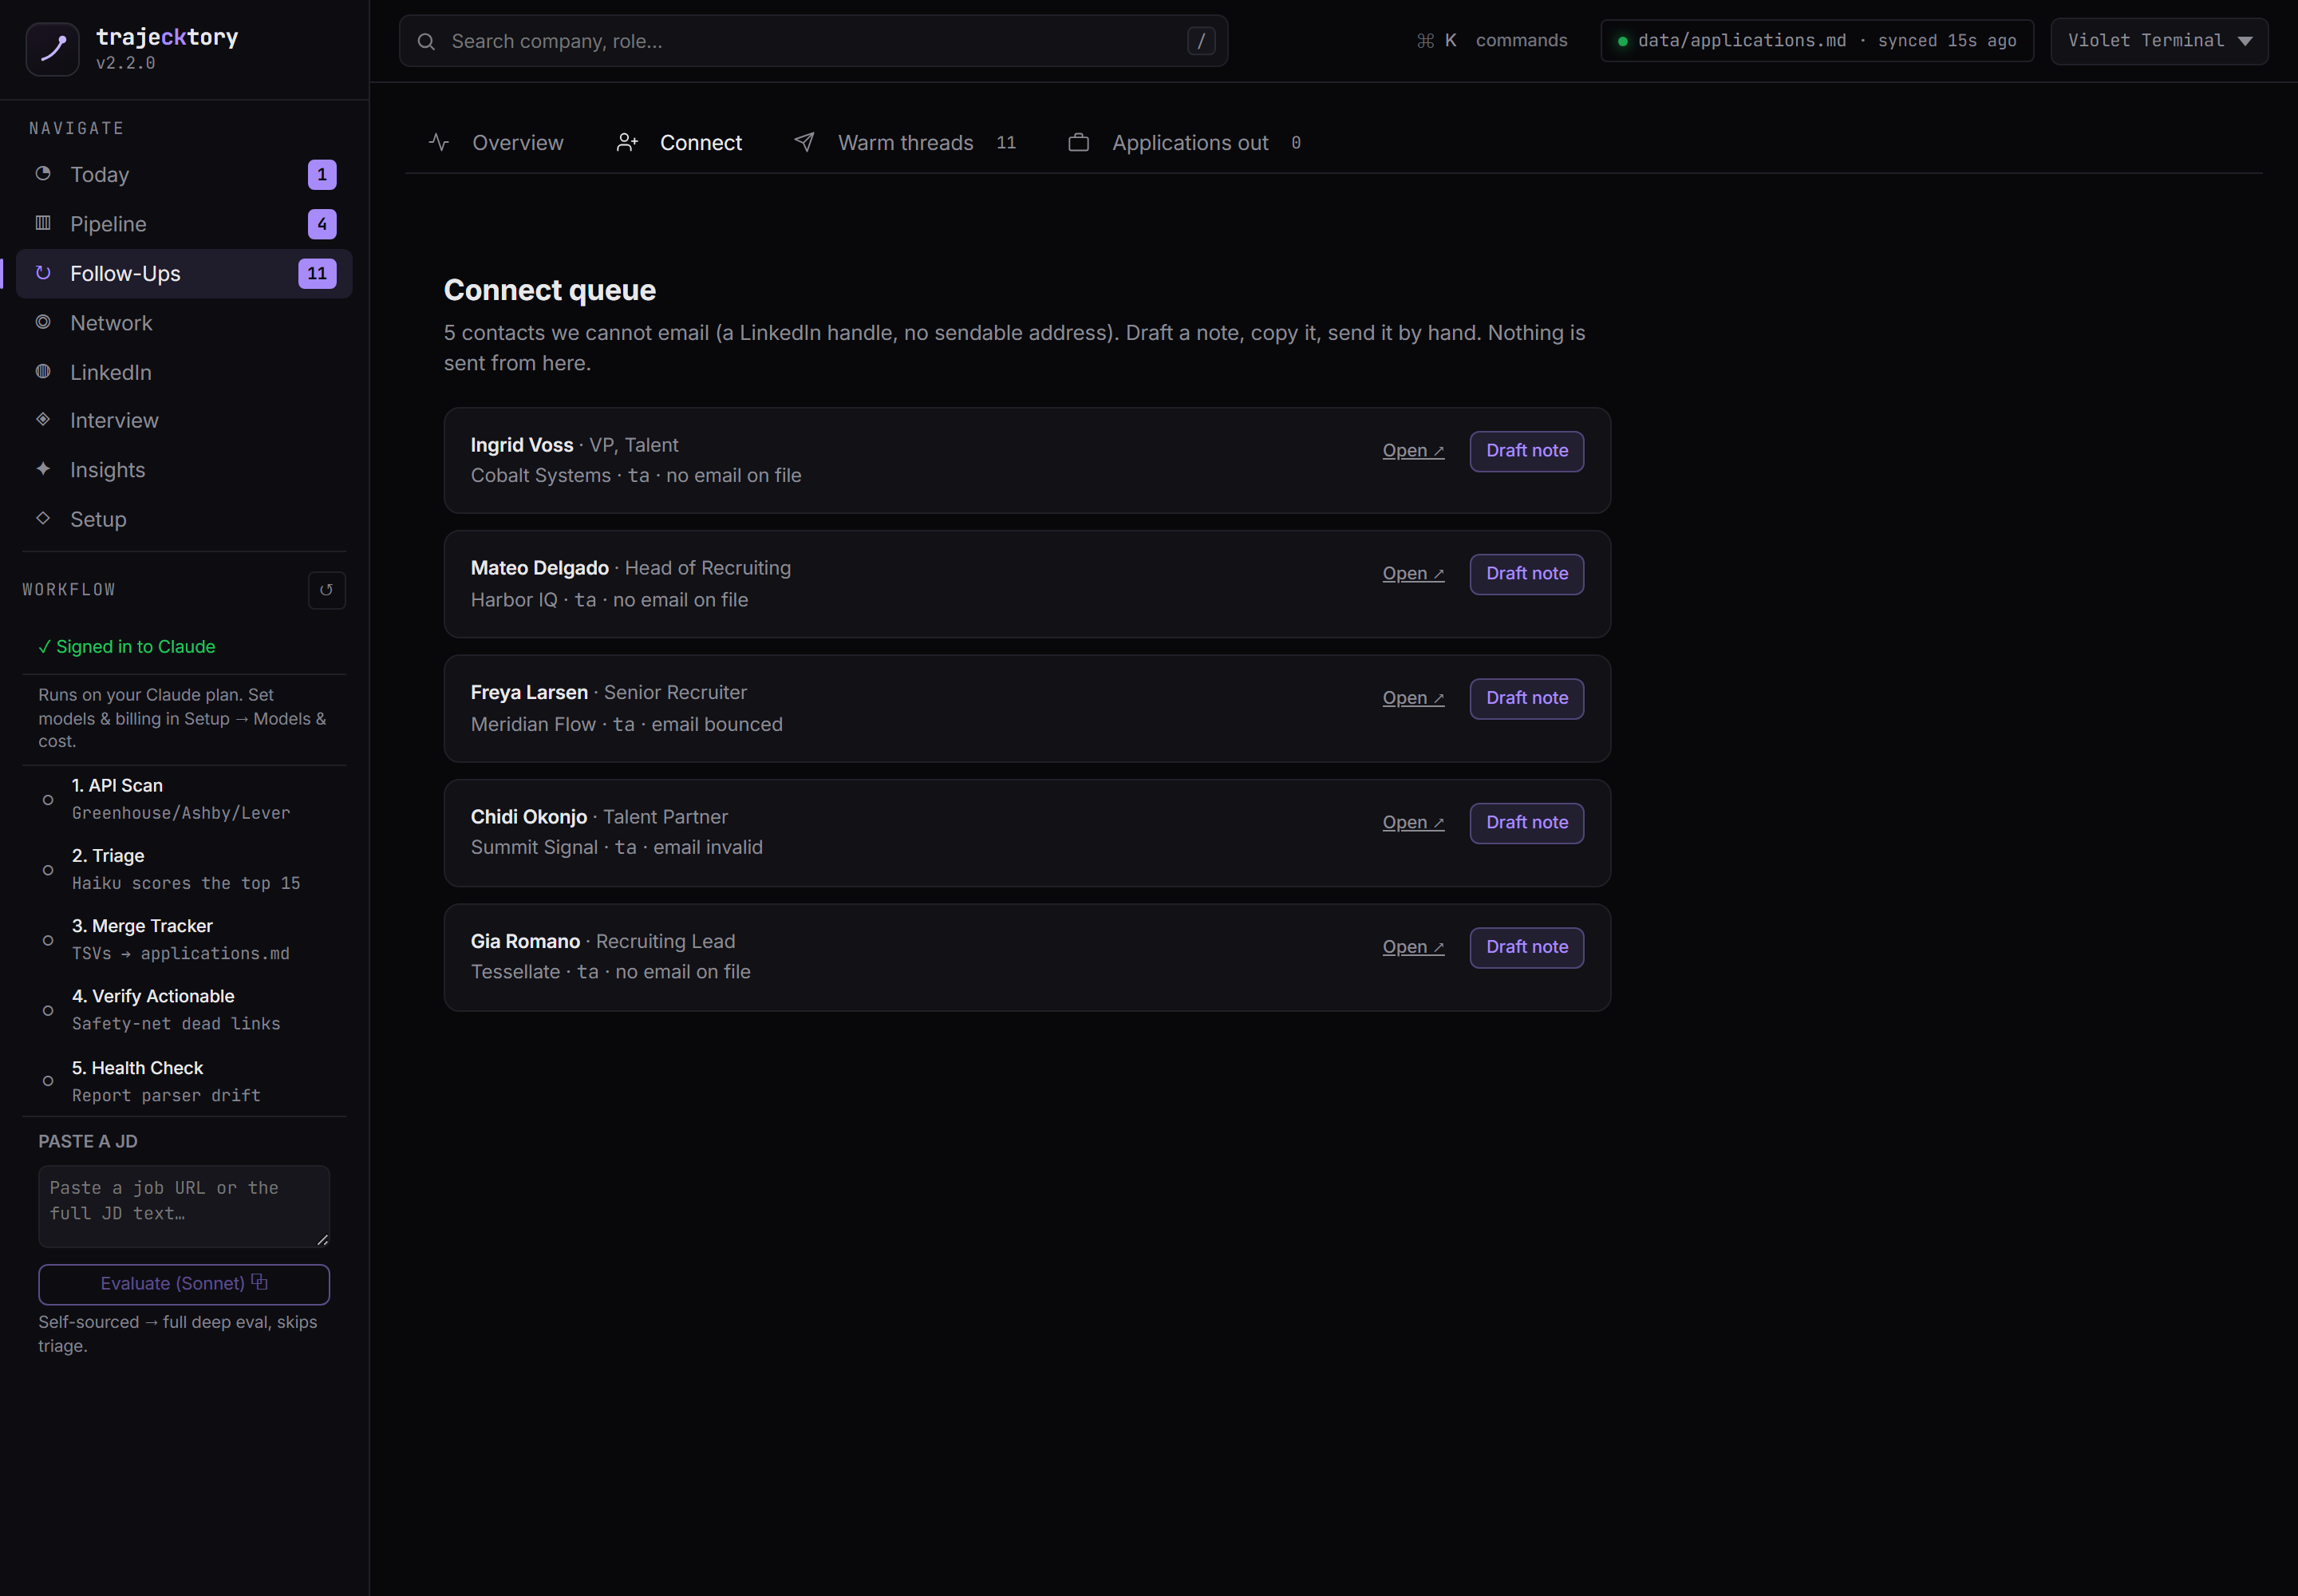The height and width of the screenshot is (1596, 2298).
Task: Select the Health Check step circle
Action: coord(48,1081)
